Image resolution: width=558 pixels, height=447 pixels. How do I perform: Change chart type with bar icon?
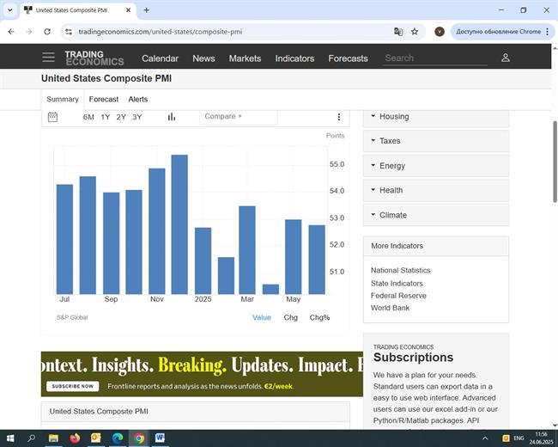172,117
